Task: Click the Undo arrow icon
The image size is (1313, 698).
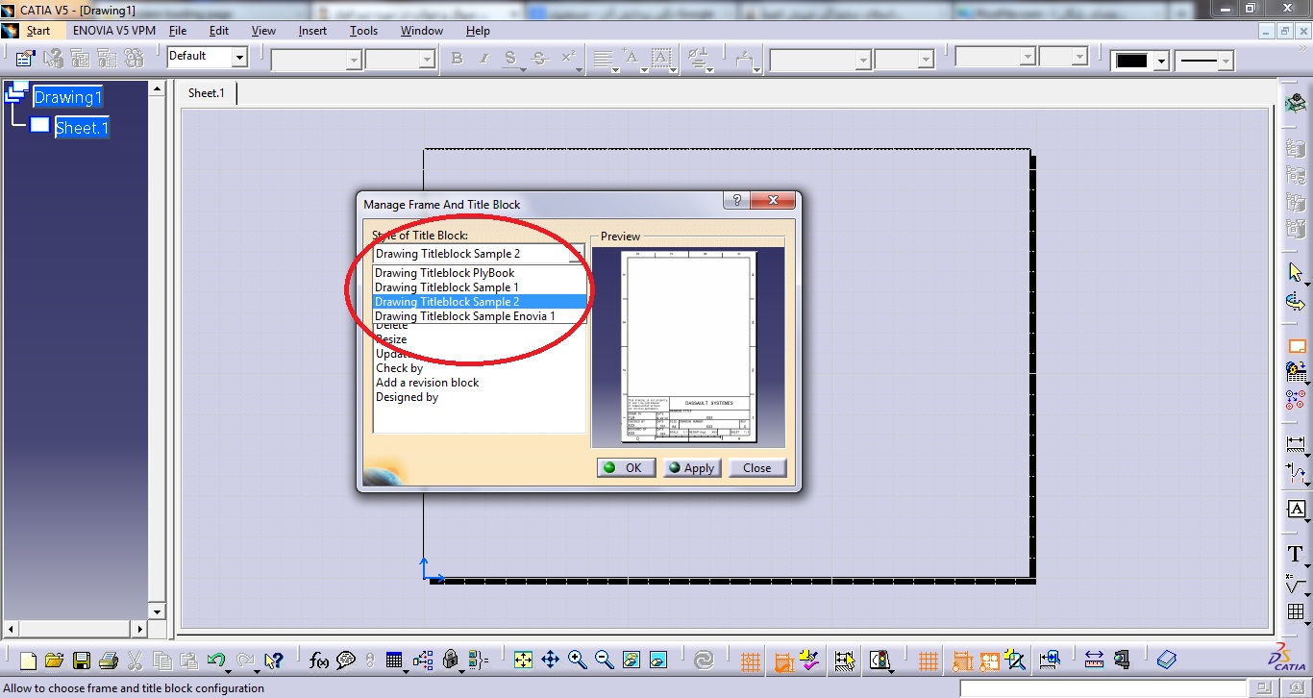Action: point(216,660)
